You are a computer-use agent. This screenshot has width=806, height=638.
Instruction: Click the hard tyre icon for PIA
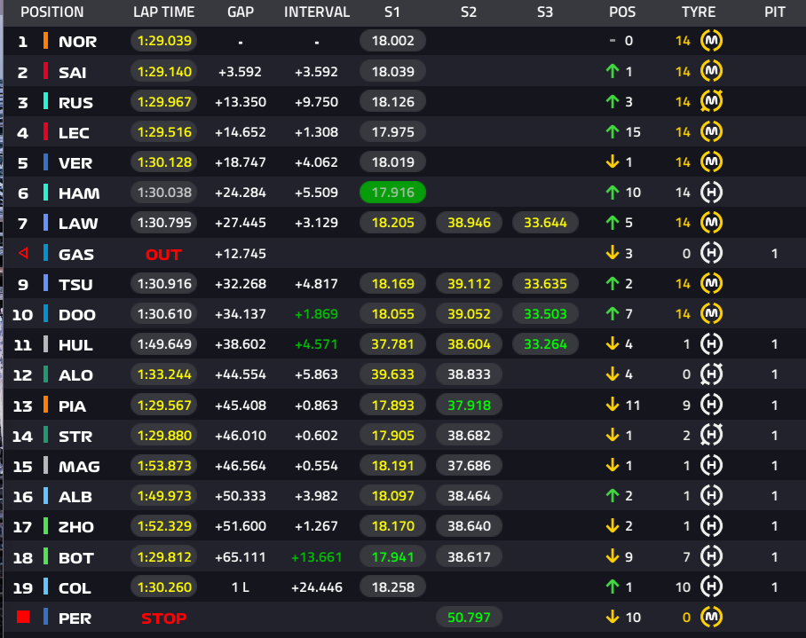click(711, 405)
